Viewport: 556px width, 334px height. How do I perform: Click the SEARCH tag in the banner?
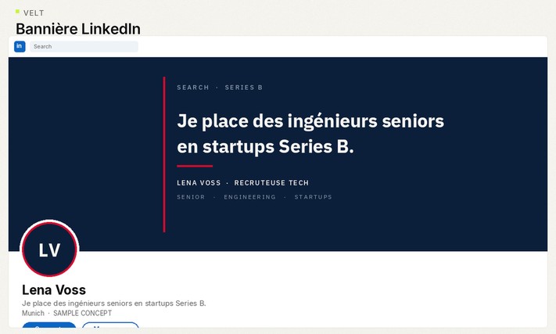(x=193, y=88)
